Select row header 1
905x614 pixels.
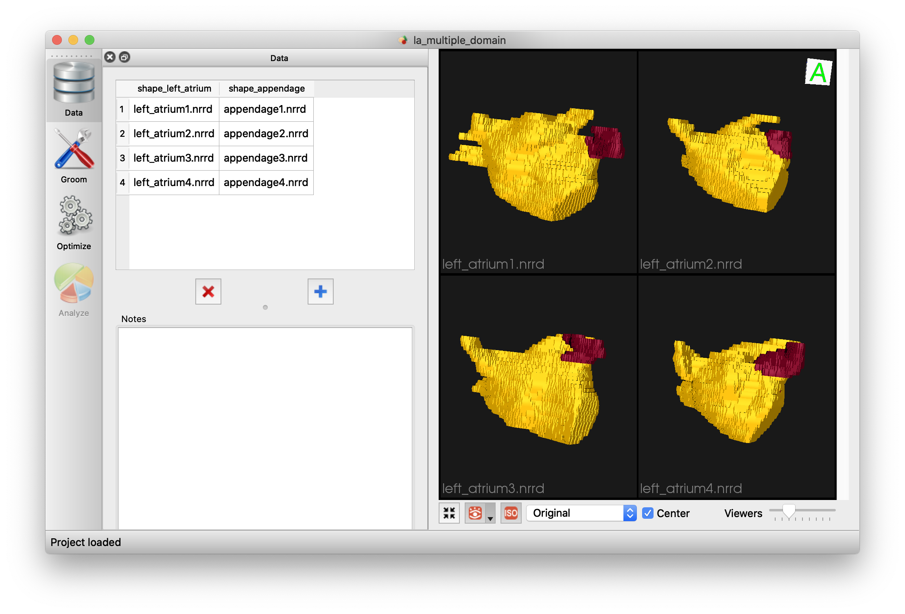click(x=122, y=109)
